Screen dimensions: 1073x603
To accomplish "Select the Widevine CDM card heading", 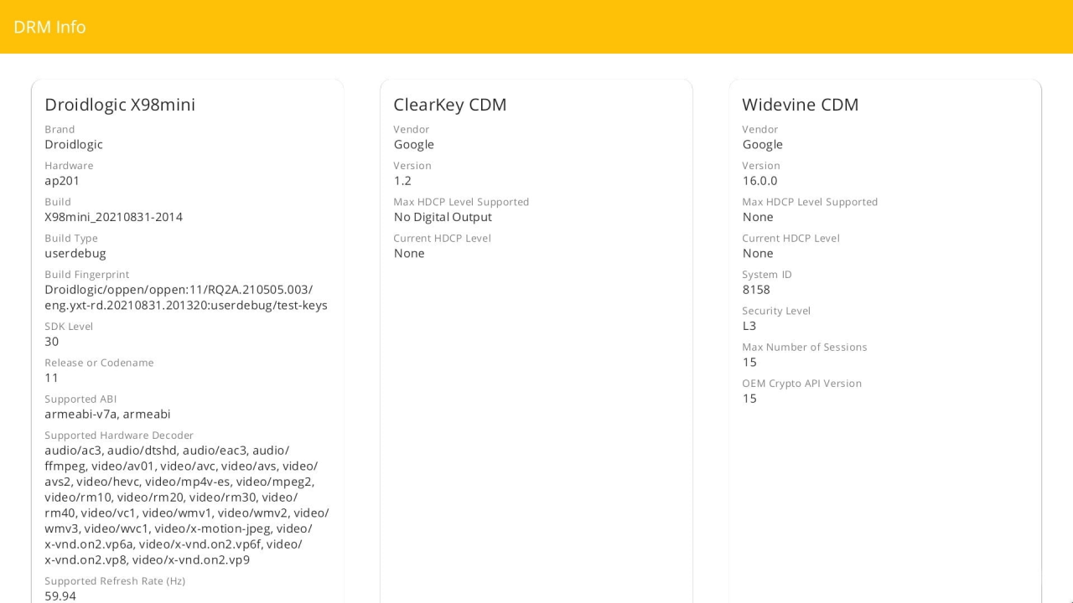I will pyautogui.click(x=801, y=105).
